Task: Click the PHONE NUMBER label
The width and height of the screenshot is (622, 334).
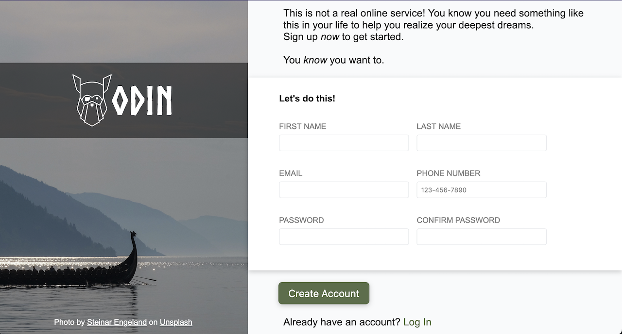Action: pos(448,173)
